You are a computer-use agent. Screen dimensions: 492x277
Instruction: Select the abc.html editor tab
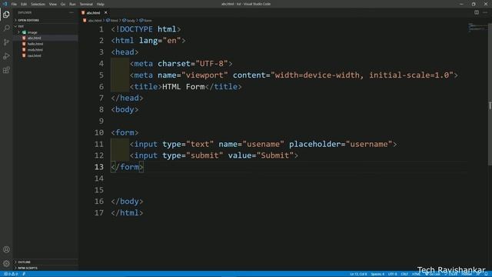(93, 12)
